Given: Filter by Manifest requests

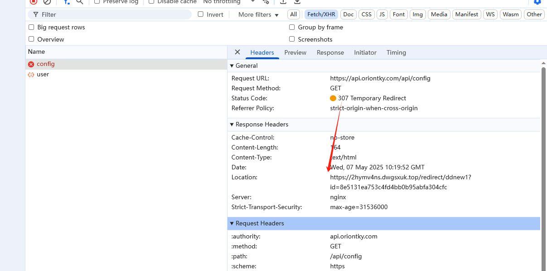Looking at the screenshot, I should coord(467,14).
